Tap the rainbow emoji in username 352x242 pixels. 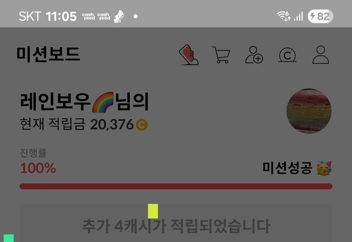pos(103,102)
